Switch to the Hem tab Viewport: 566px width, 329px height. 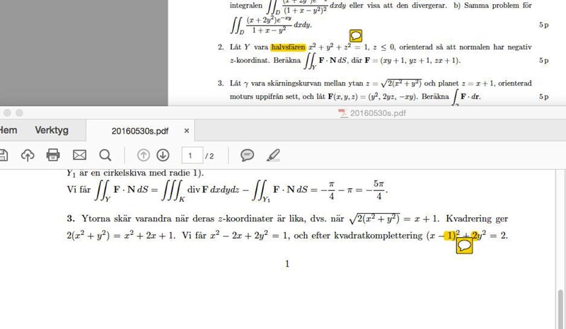(8, 130)
